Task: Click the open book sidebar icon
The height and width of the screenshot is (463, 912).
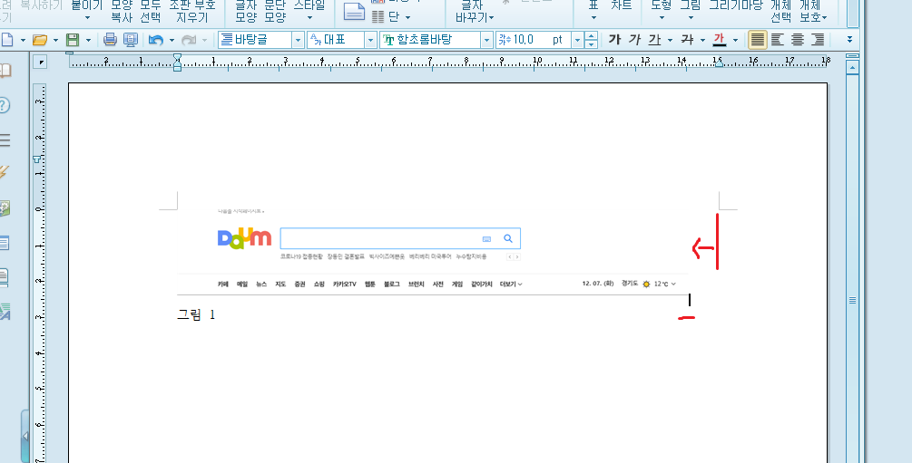Action: (x=5, y=71)
